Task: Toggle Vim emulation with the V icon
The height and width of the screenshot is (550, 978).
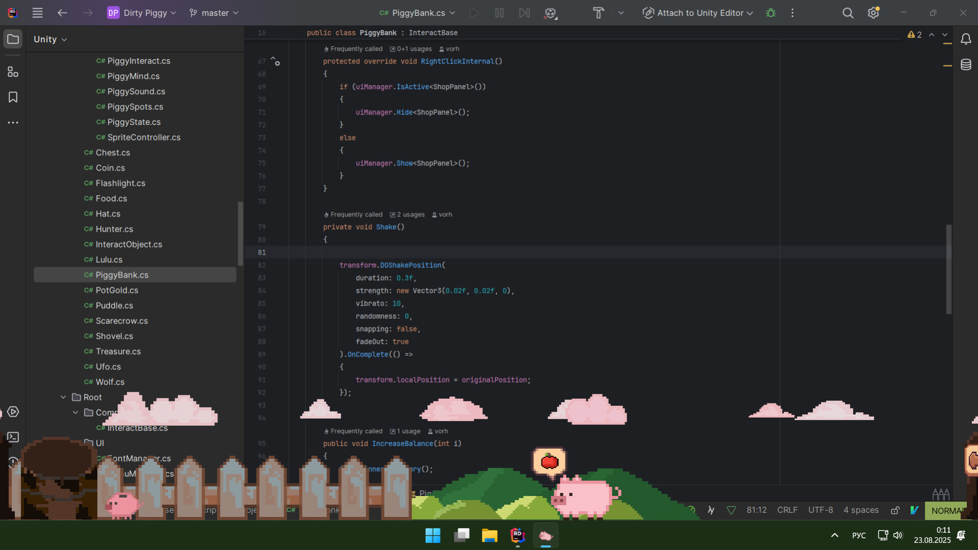Action: pos(914,510)
